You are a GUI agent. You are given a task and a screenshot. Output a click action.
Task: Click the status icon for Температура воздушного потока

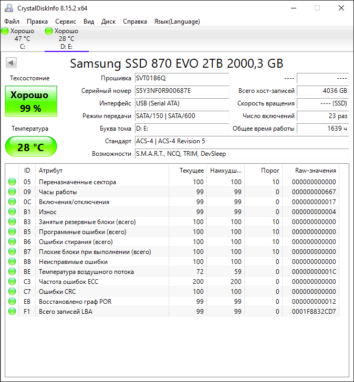coord(12,272)
